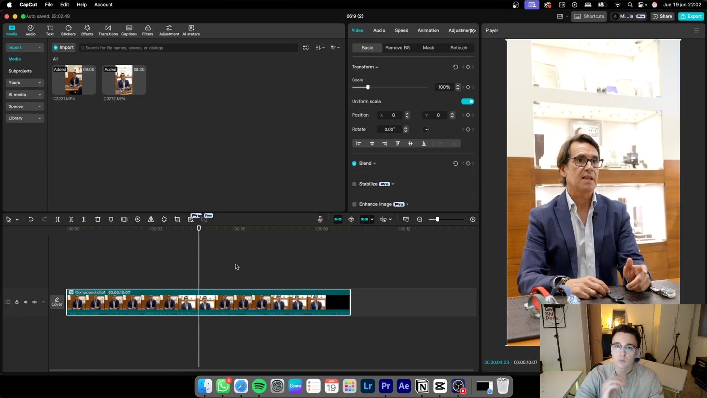Image resolution: width=707 pixels, height=398 pixels.
Task: Open the Transitions panel
Action: coord(108,30)
